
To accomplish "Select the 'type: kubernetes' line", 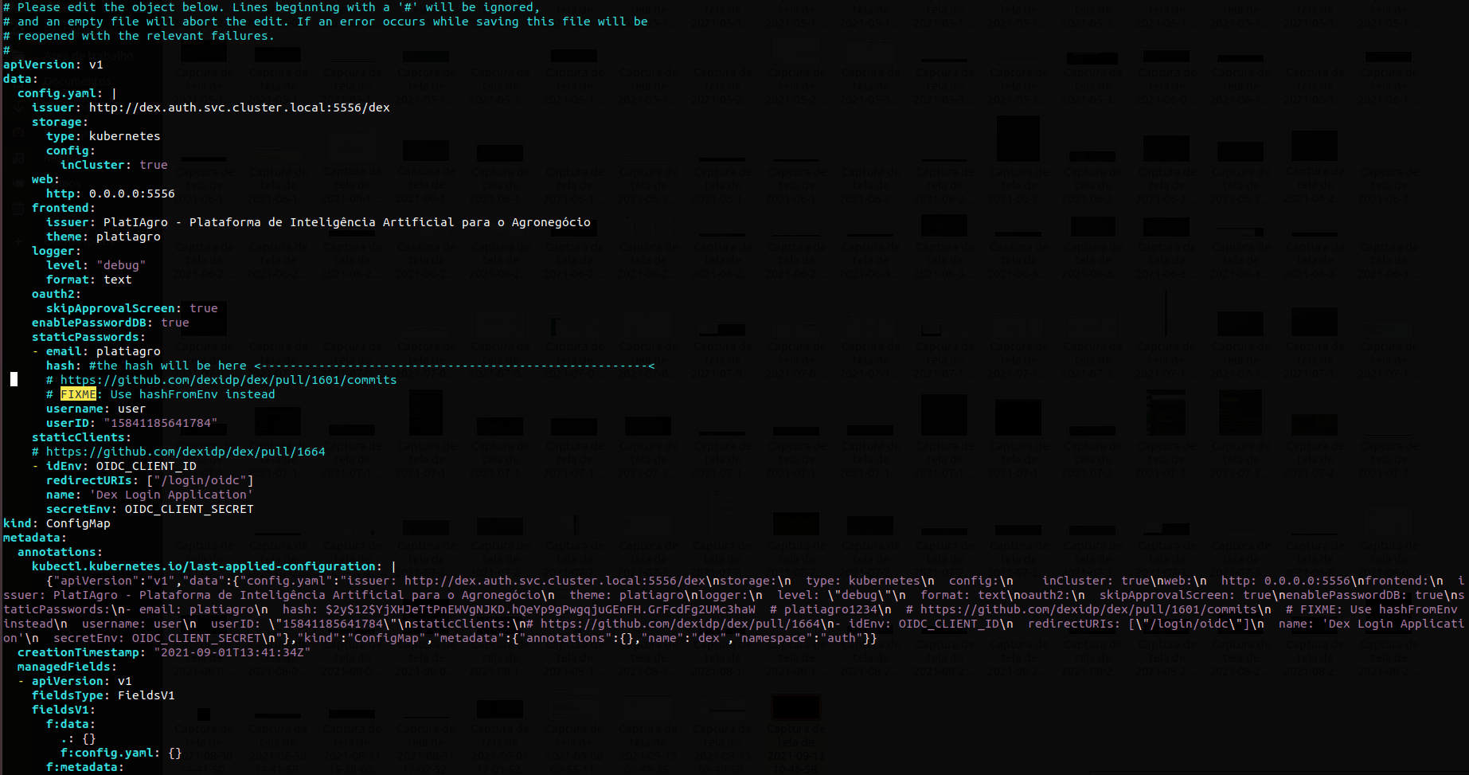I will pyautogui.click(x=104, y=136).
